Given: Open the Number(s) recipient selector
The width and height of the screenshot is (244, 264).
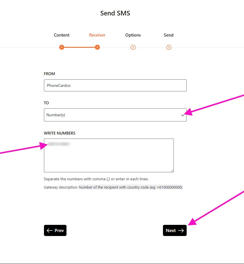Looking at the screenshot, I should pyautogui.click(x=115, y=115).
